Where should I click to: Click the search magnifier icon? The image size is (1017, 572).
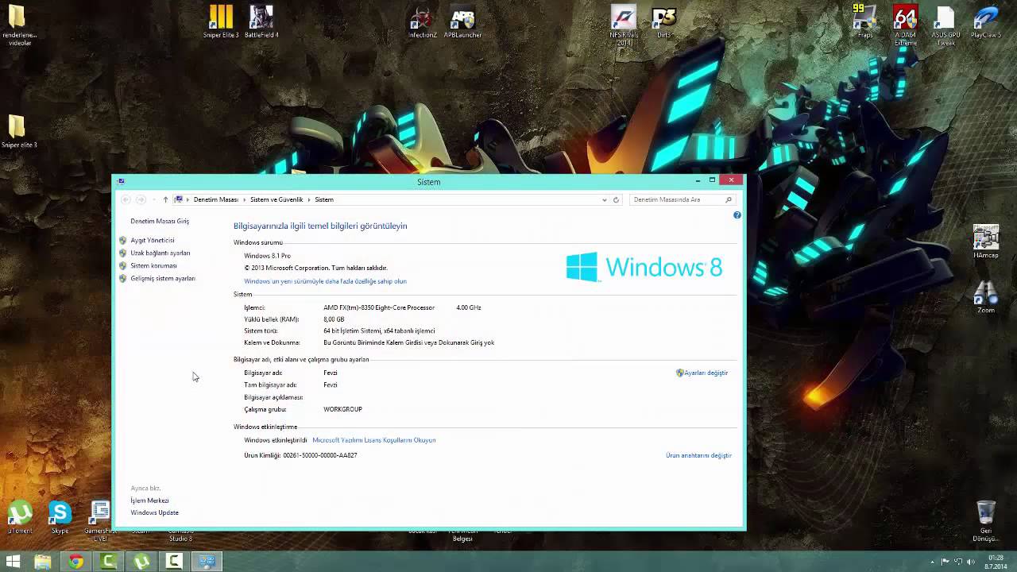[x=728, y=199]
